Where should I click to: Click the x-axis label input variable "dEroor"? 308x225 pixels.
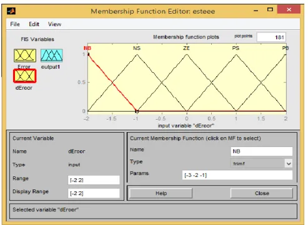(x=186, y=126)
